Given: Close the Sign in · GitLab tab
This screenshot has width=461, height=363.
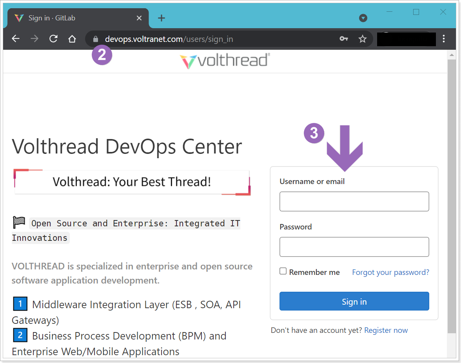Looking at the screenshot, I should (x=139, y=18).
